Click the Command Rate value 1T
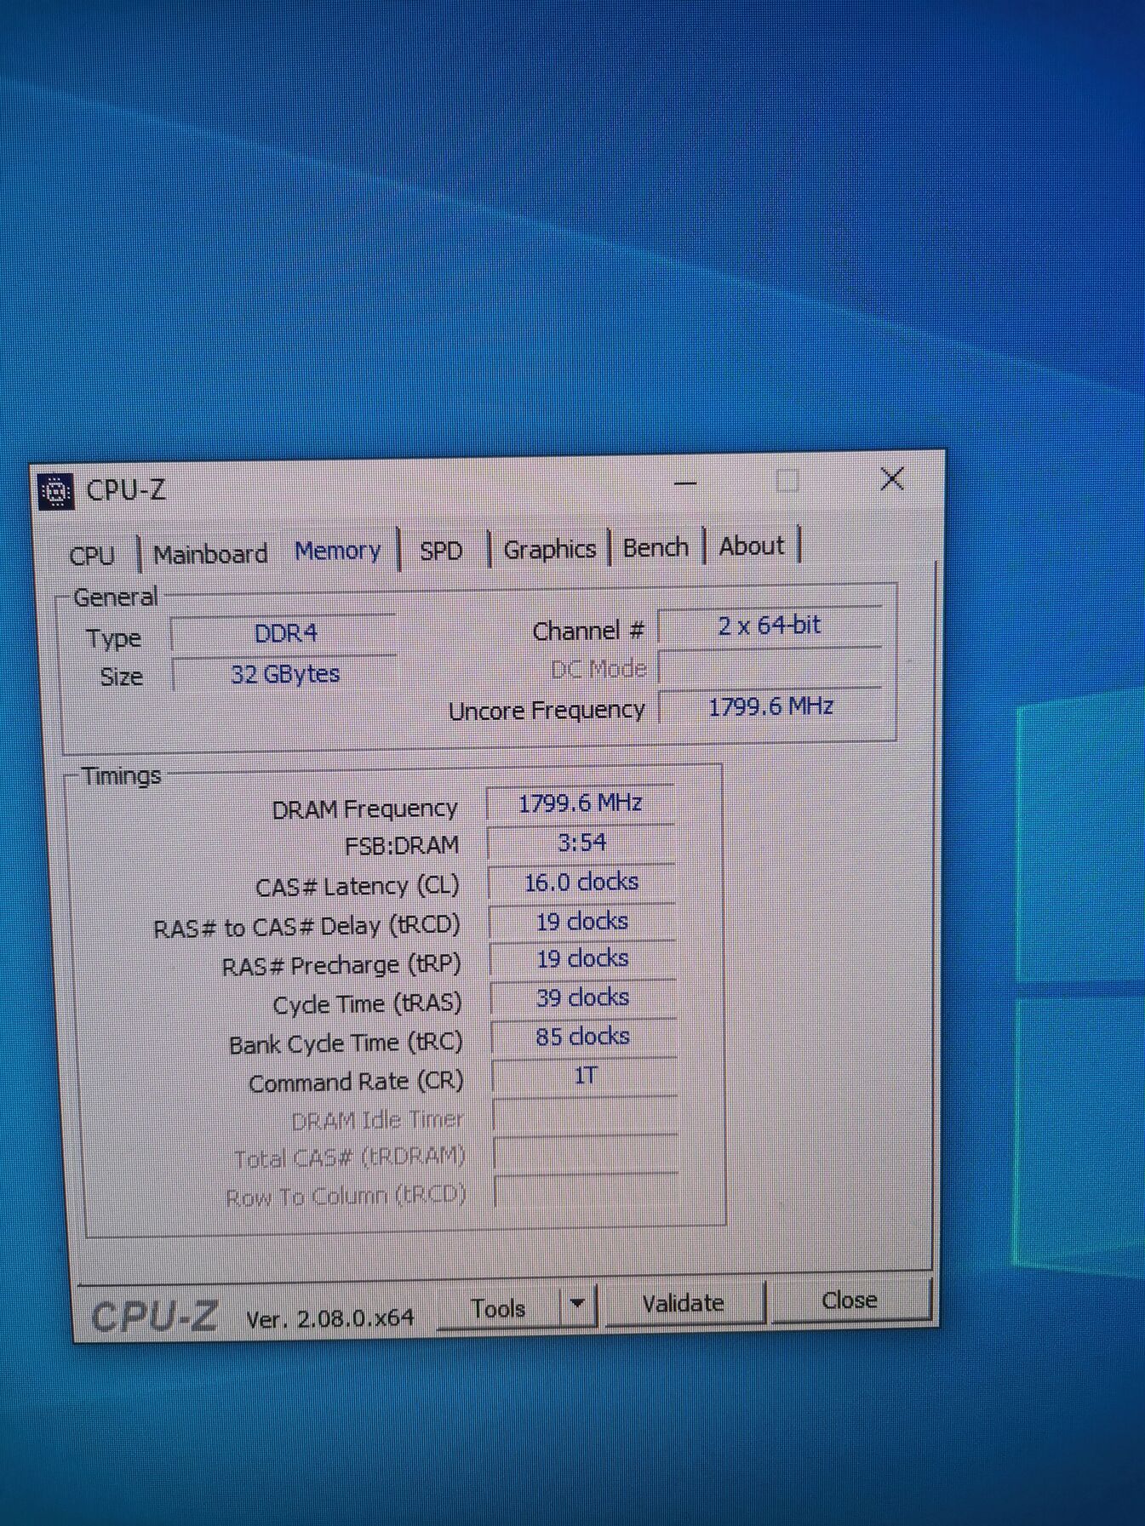The height and width of the screenshot is (1526, 1145). point(585,1076)
